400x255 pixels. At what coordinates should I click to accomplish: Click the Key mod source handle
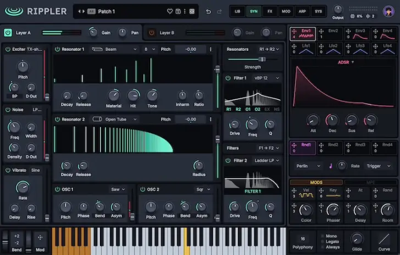tap(321, 190)
